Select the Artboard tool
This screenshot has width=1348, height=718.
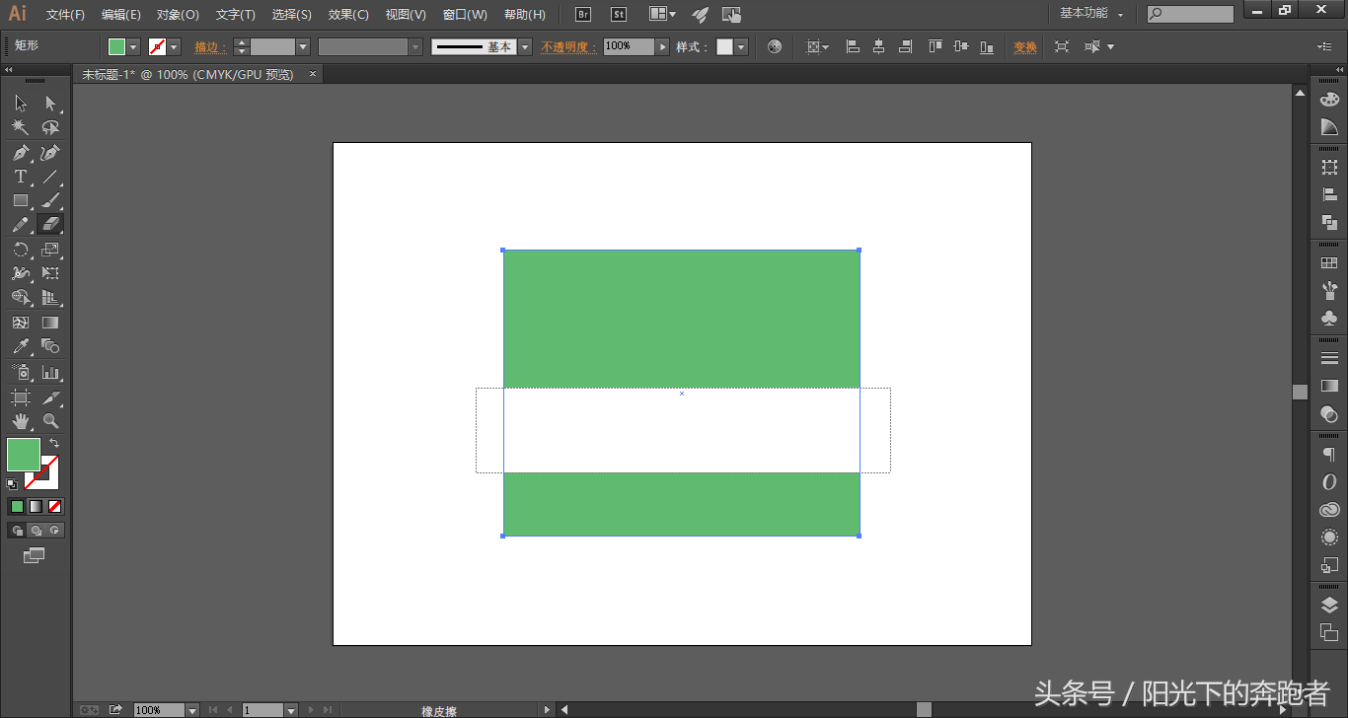tap(21, 396)
